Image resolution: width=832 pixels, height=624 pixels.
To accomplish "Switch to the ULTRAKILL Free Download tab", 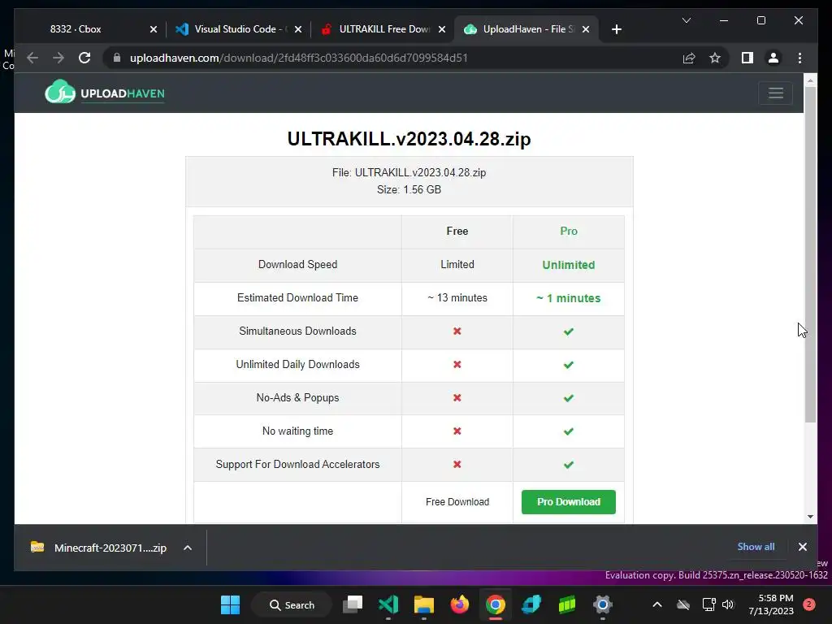I will click(x=384, y=29).
